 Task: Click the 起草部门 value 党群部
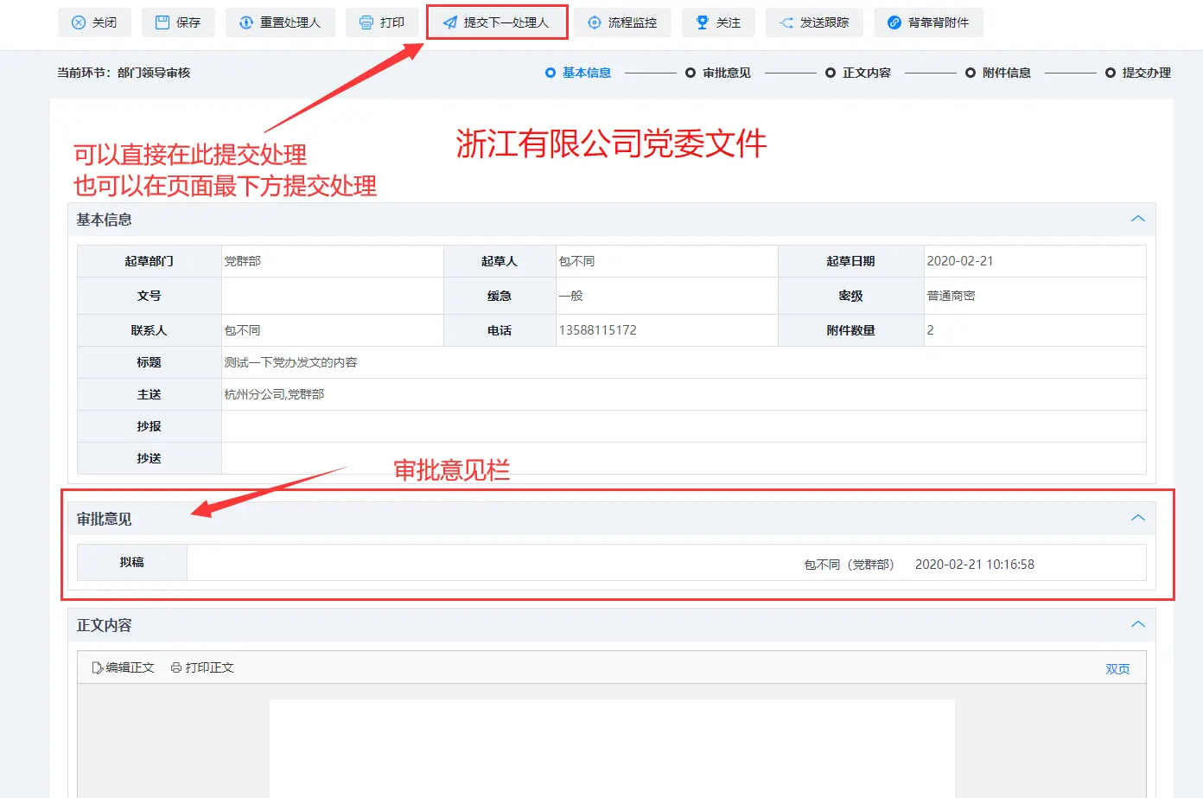[x=243, y=261]
